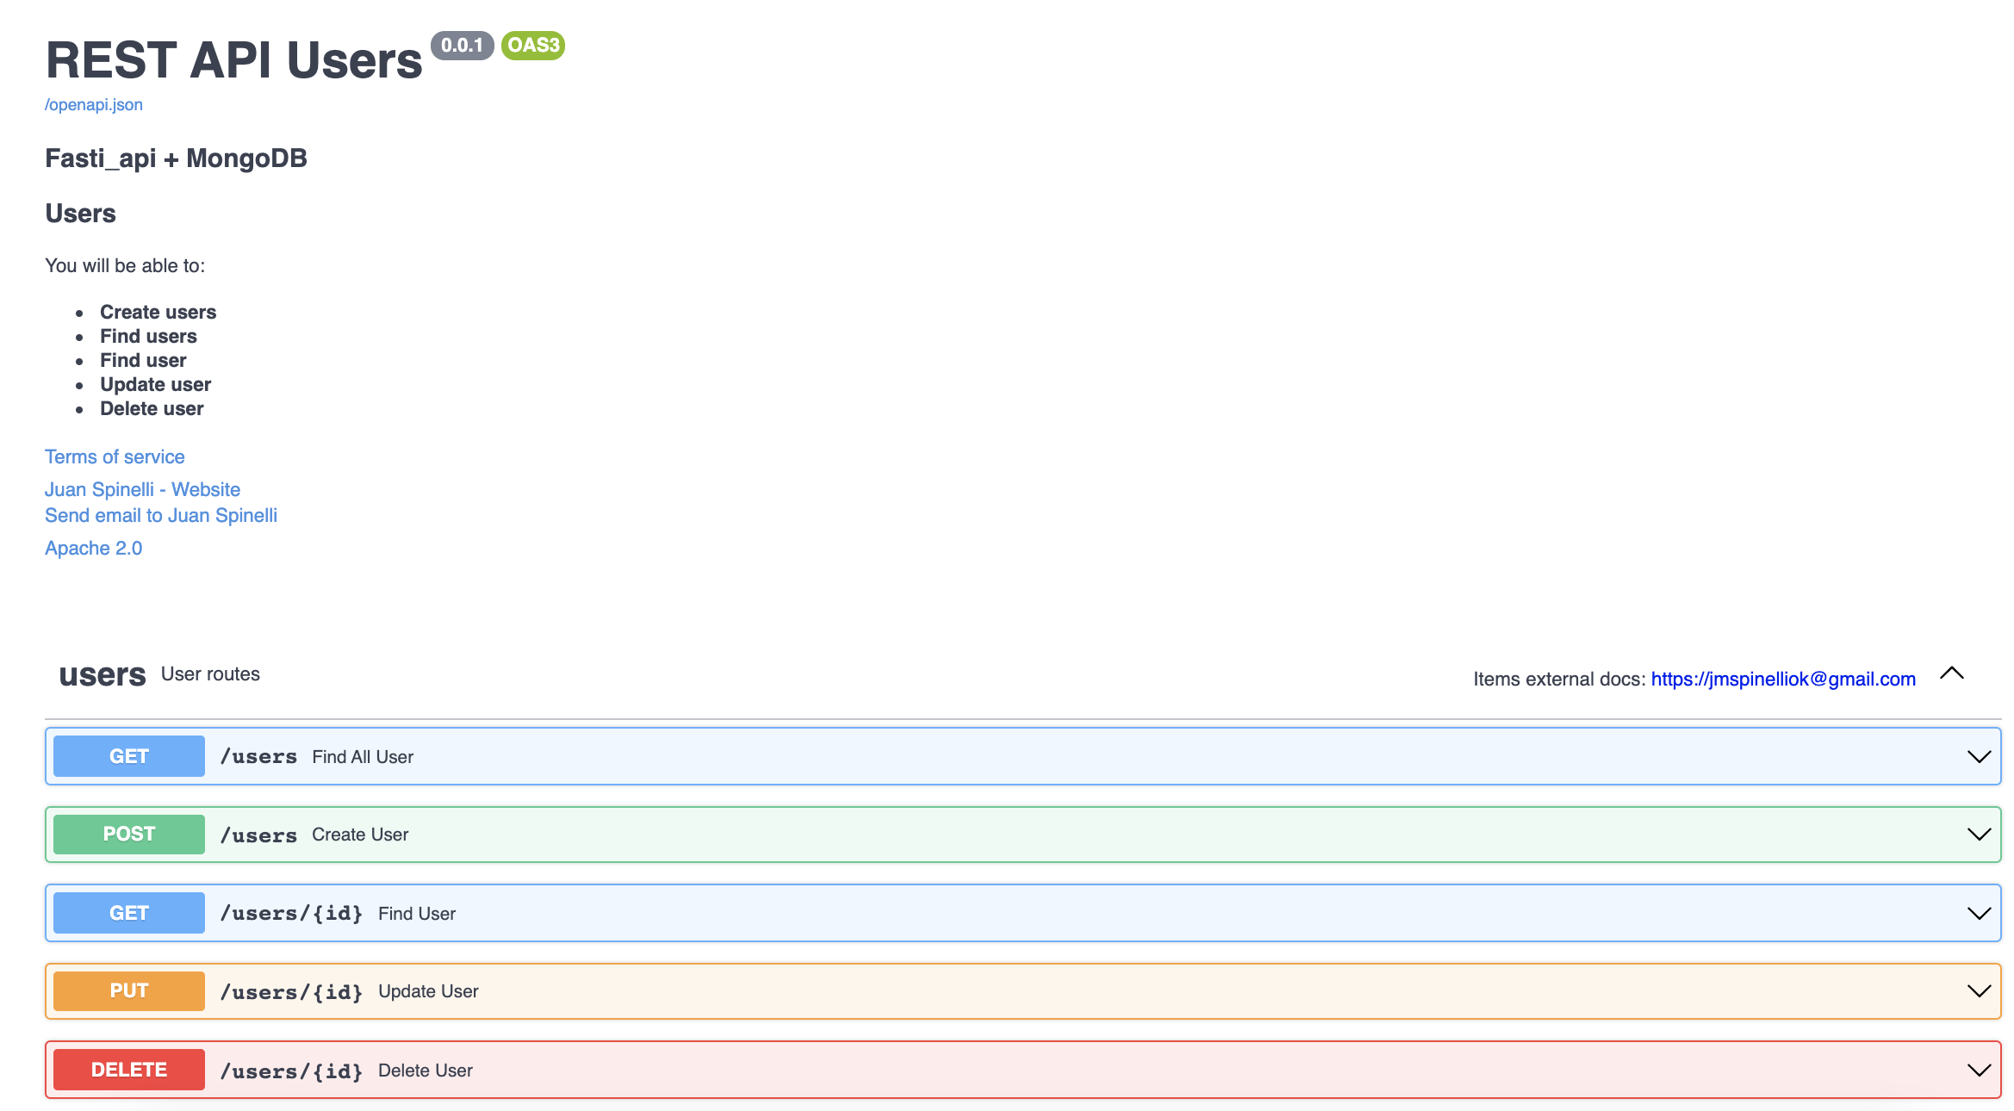The height and width of the screenshot is (1111, 2014).
Task: Click the green POST method badge
Action: [x=129, y=834]
